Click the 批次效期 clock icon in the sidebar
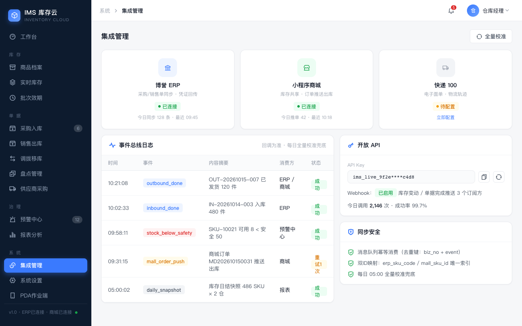Viewport: 522px width, 326px height. tap(13, 98)
